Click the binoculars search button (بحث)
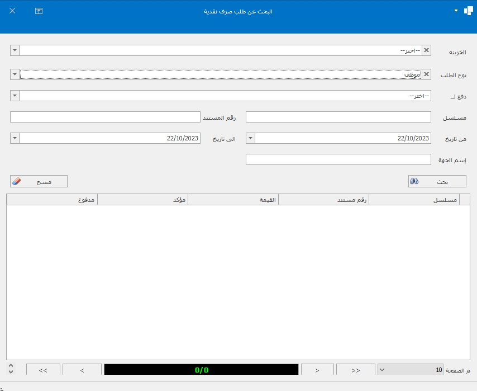The width and height of the screenshot is (477, 391). (x=437, y=181)
